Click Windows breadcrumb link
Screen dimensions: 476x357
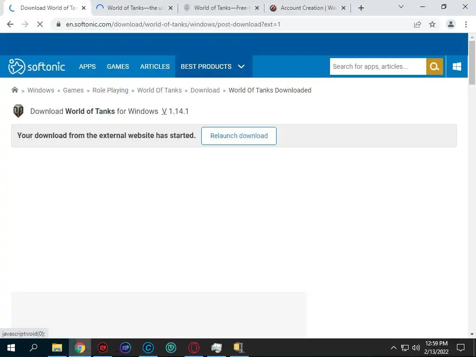point(41,90)
